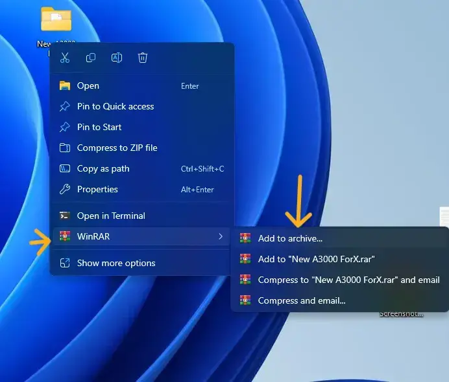
Task: Select Copy as path option
Action: [103, 169]
